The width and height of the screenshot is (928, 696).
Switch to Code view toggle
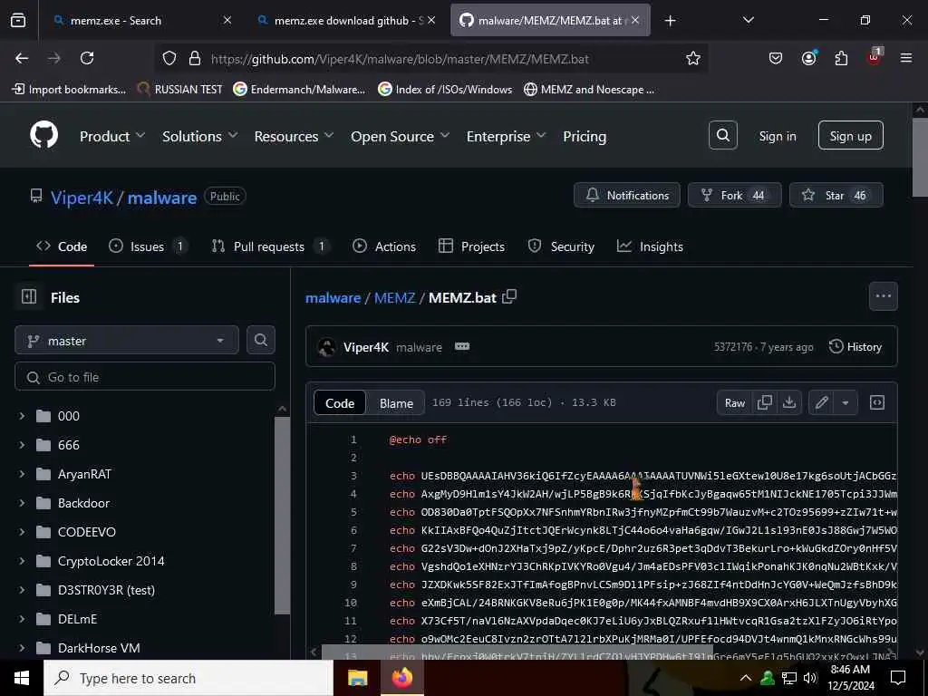[x=340, y=402]
